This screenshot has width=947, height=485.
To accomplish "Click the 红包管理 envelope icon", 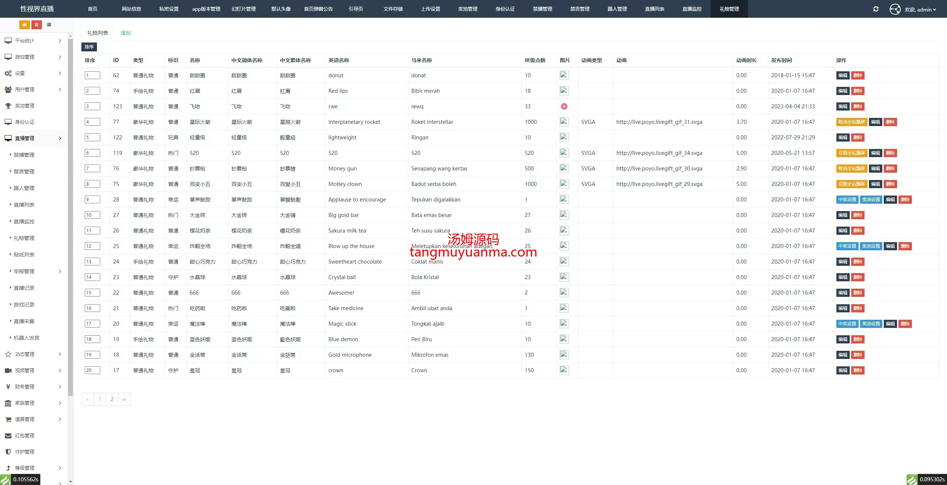I will coord(8,435).
